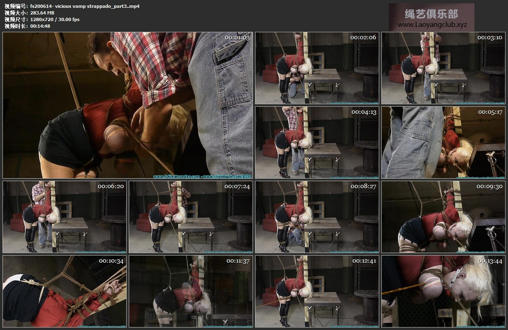Click the 00:14:48 video duration text

pyautogui.click(x=41, y=26)
